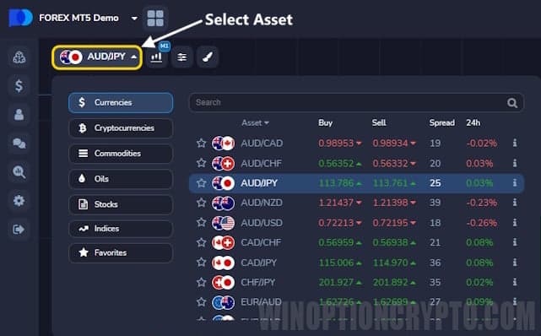The height and width of the screenshot is (336, 541).
Task: Click AUD/USD sell price 0.72195
Action: [x=390, y=223]
